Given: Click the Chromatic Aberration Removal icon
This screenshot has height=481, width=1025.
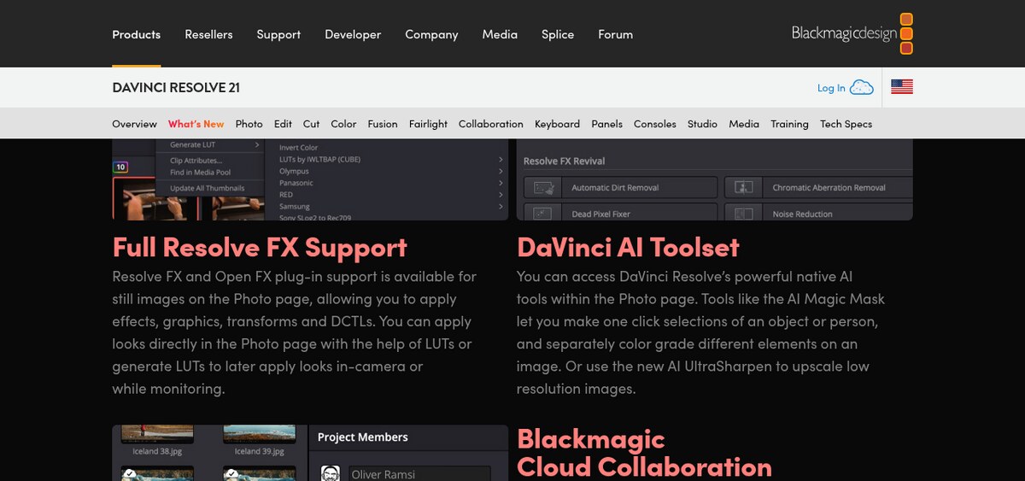Looking at the screenshot, I should (x=742, y=187).
